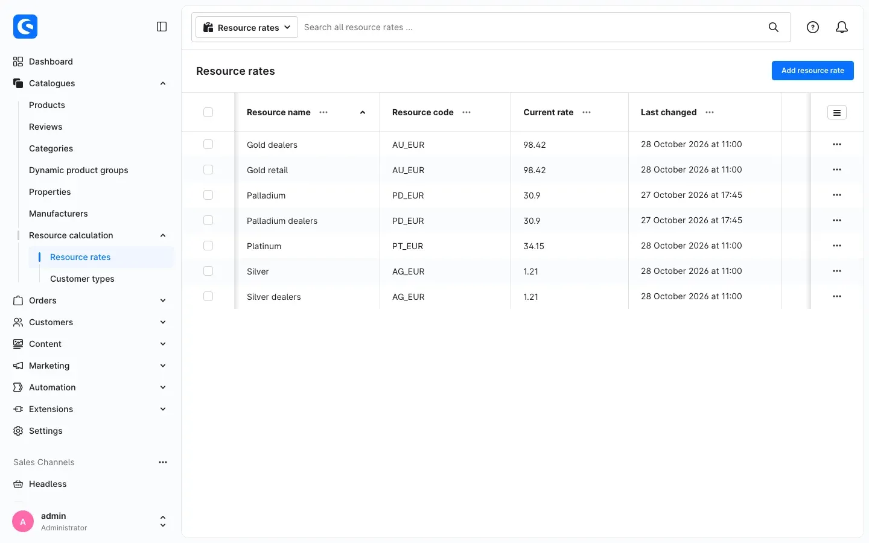Open the Dashboard menu item
The height and width of the screenshot is (543, 869).
pos(51,62)
